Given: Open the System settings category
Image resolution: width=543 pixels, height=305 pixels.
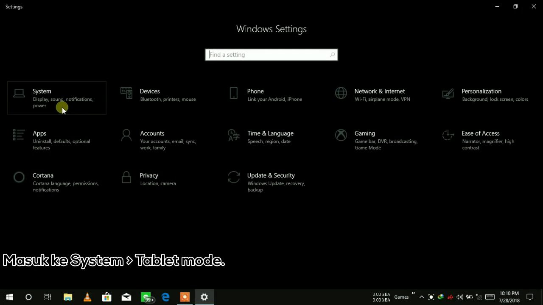Looking at the screenshot, I should [57, 98].
